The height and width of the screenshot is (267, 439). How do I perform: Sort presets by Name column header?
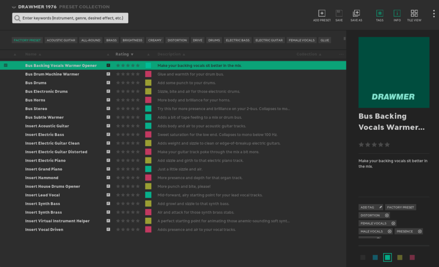tap(33, 54)
